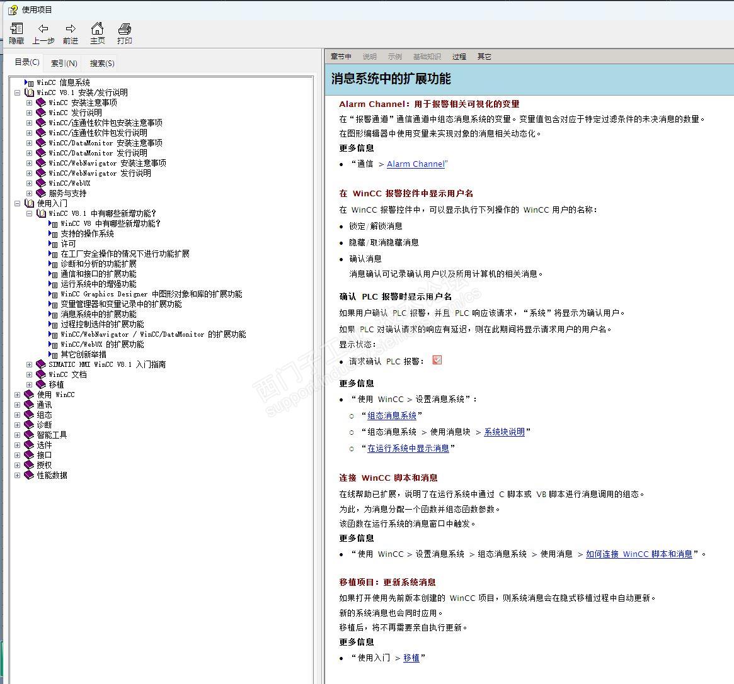The height and width of the screenshot is (684, 734).
Task: Switch to the 搜索(S) tab
Action: click(x=102, y=63)
